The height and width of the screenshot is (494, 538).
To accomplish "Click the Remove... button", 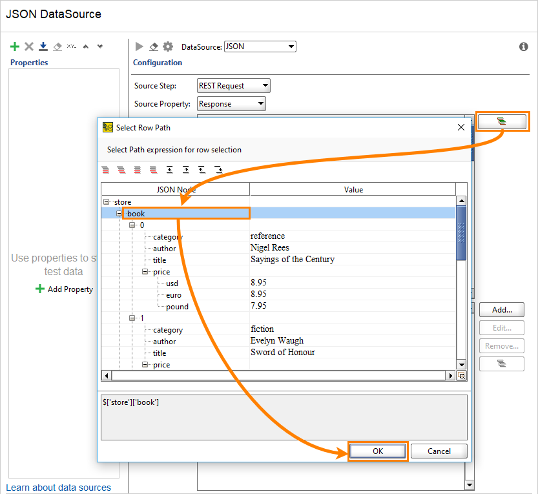I will (502, 346).
